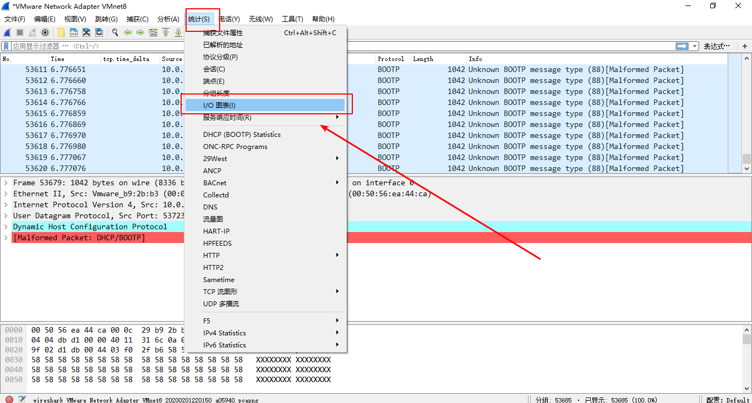Select the blue shark fin start capture icon

coord(7,32)
